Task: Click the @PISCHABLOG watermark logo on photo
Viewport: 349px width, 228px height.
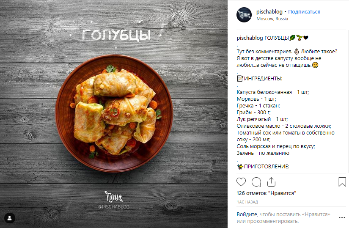Action: (114, 200)
